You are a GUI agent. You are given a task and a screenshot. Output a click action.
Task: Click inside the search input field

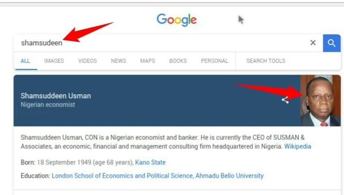point(178,43)
